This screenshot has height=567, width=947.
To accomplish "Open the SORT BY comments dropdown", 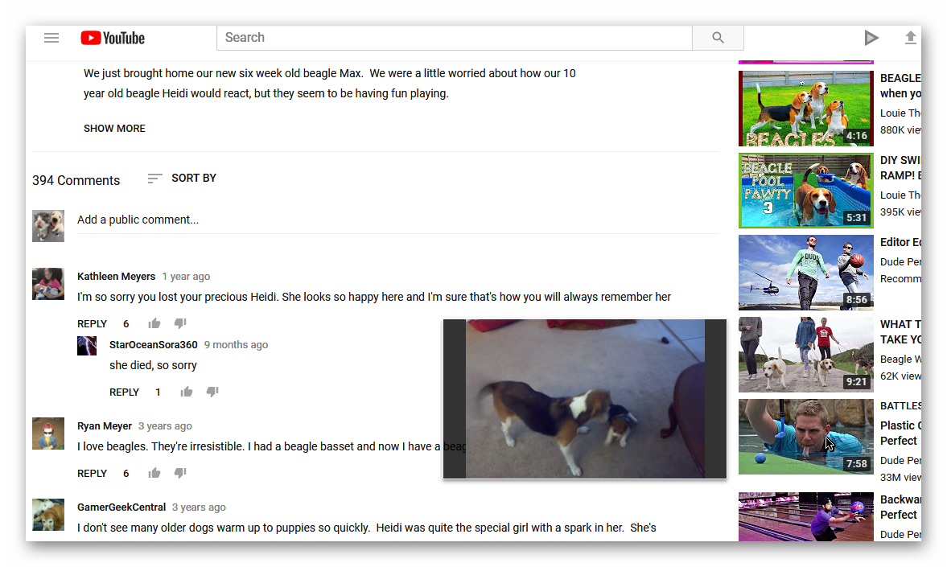I will click(182, 178).
